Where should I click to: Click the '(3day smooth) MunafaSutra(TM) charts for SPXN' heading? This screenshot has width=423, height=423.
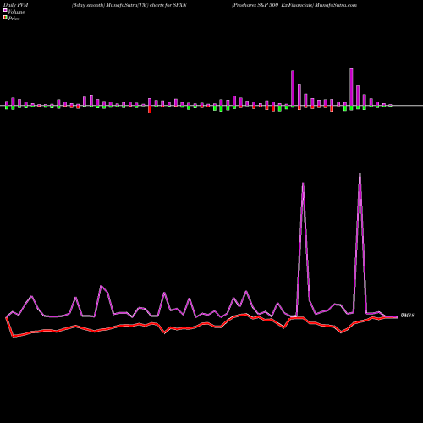click(129, 5)
